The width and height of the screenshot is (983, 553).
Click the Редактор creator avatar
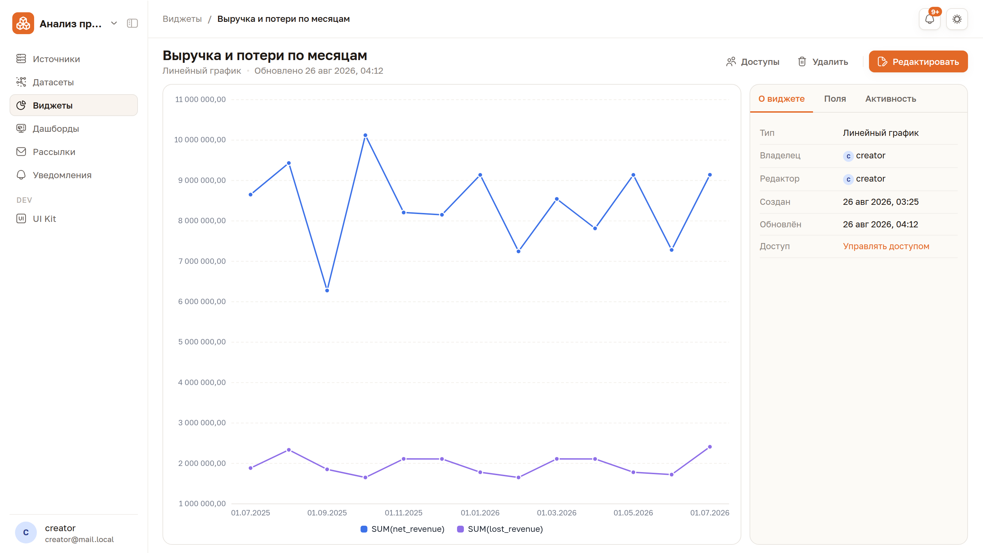coord(848,179)
